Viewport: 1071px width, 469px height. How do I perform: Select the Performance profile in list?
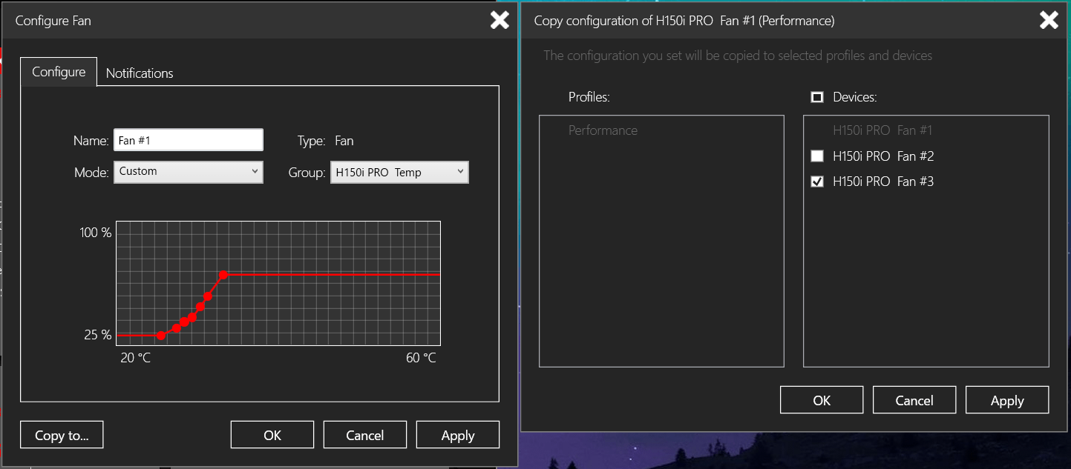(x=603, y=130)
